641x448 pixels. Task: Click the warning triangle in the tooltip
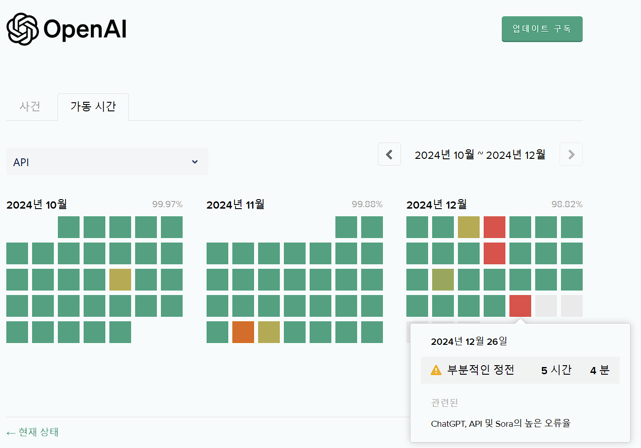click(436, 370)
